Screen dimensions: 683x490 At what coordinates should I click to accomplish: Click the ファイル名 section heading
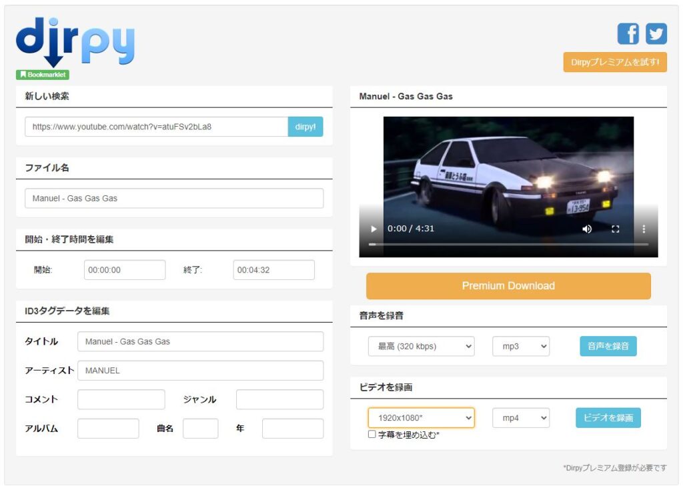(47, 168)
